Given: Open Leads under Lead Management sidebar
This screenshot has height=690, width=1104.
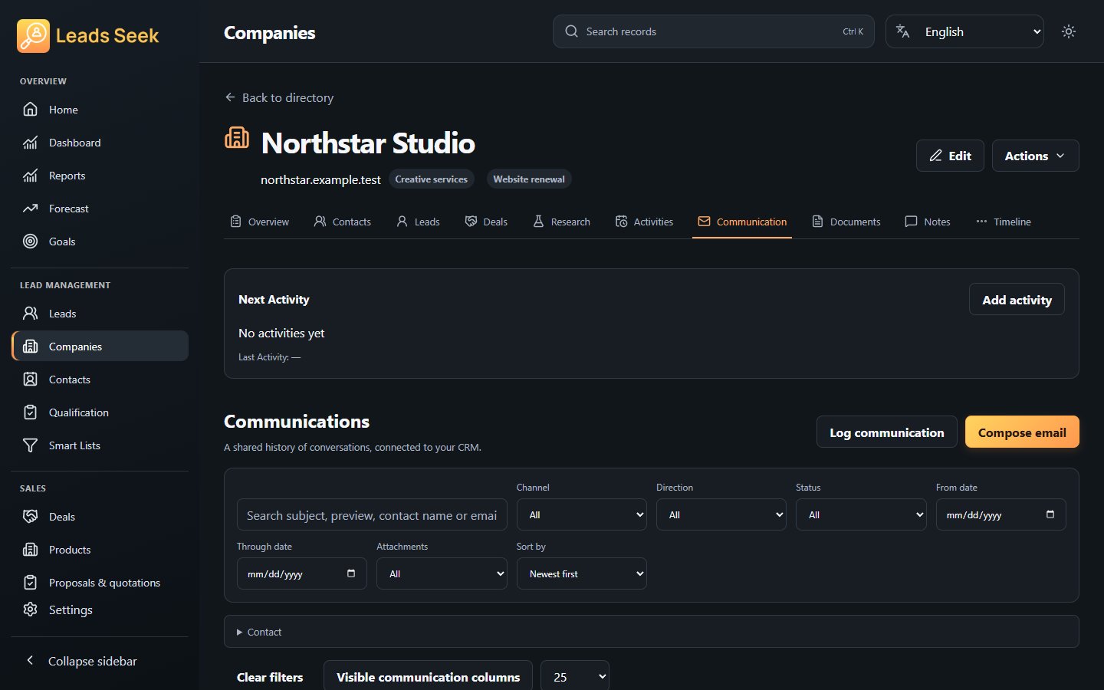Looking at the screenshot, I should point(100,314).
